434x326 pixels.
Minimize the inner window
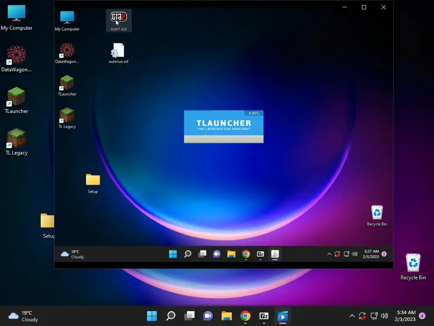(x=345, y=7)
